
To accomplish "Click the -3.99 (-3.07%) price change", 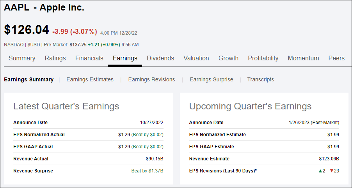I will point(75,32).
